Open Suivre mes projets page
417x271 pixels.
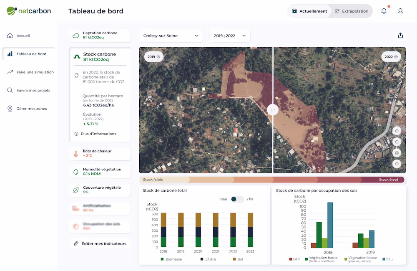point(29,90)
